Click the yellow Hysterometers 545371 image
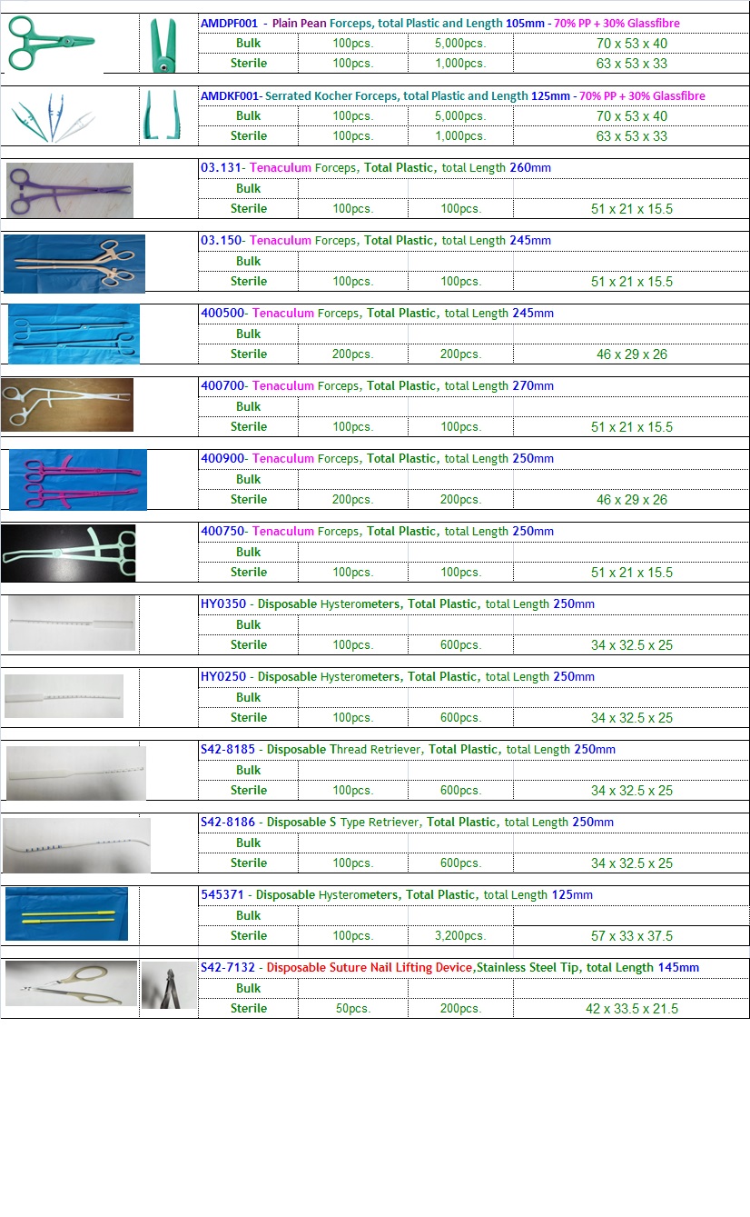 coord(67,914)
